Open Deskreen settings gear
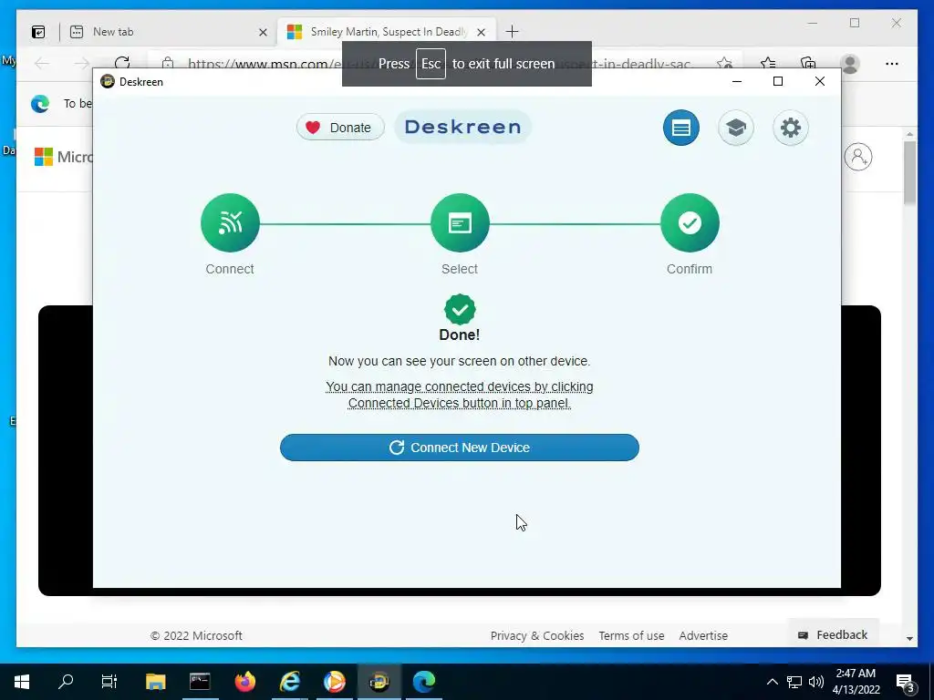The width and height of the screenshot is (934, 700). click(791, 128)
